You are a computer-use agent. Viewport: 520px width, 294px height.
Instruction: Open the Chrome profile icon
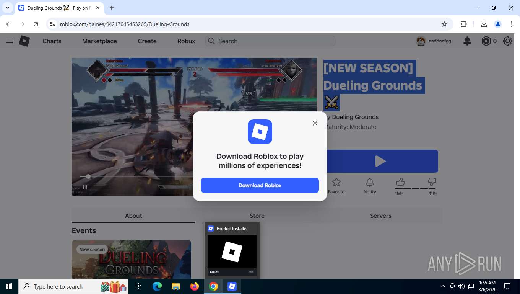tap(498, 24)
